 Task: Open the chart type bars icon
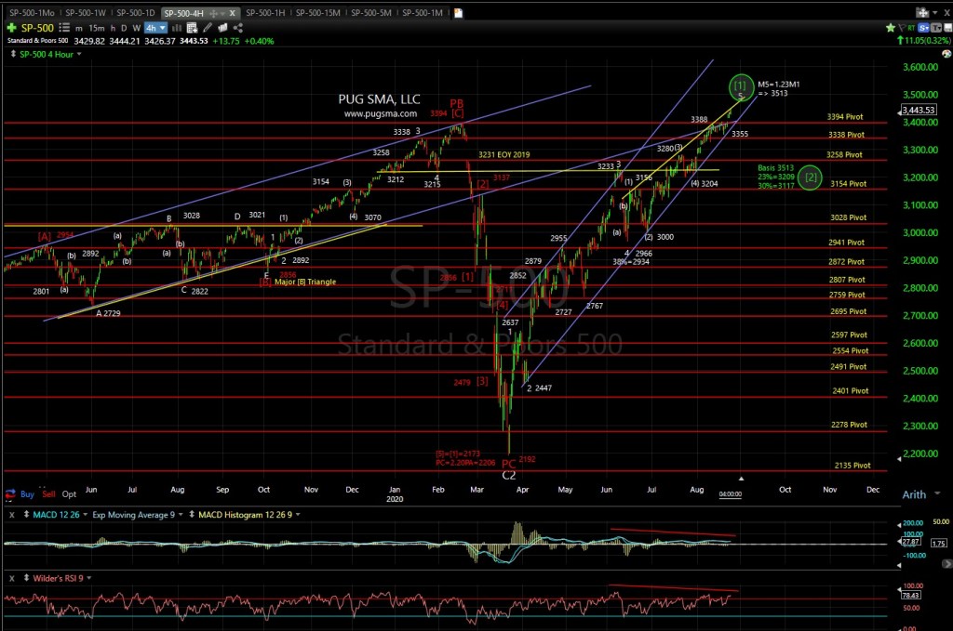click(x=177, y=28)
